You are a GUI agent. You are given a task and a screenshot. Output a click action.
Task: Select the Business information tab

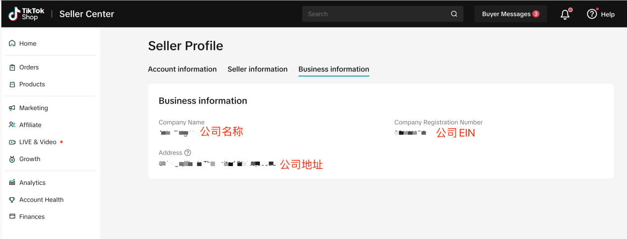(x=334, y=69)
